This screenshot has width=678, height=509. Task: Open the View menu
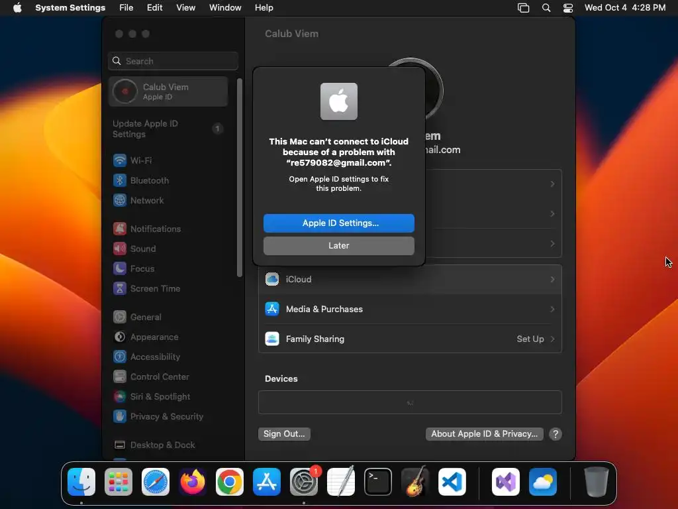[185, 8]
